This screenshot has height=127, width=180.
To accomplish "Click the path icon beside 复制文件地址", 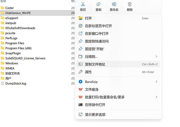I will [80, 64].
